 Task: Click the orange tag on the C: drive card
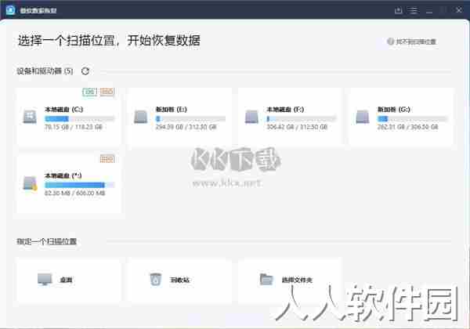coord(107,92)
